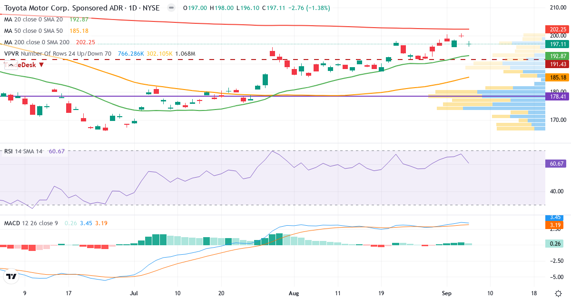
Task: Click the 197.11 current price label
Action: coord(557,44)
